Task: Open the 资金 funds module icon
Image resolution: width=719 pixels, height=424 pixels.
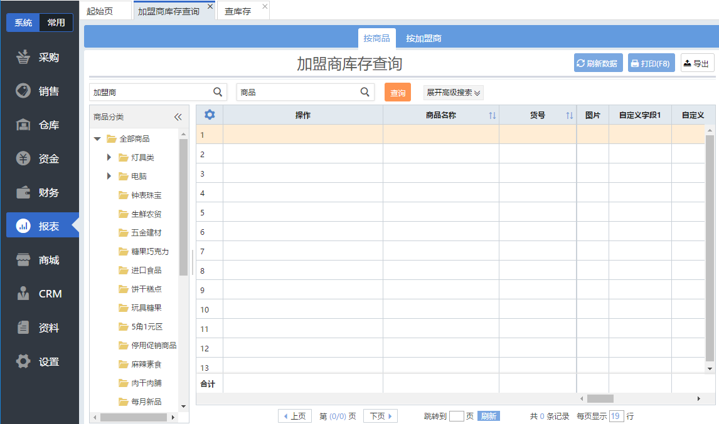Action: click(x=23, y=159)
